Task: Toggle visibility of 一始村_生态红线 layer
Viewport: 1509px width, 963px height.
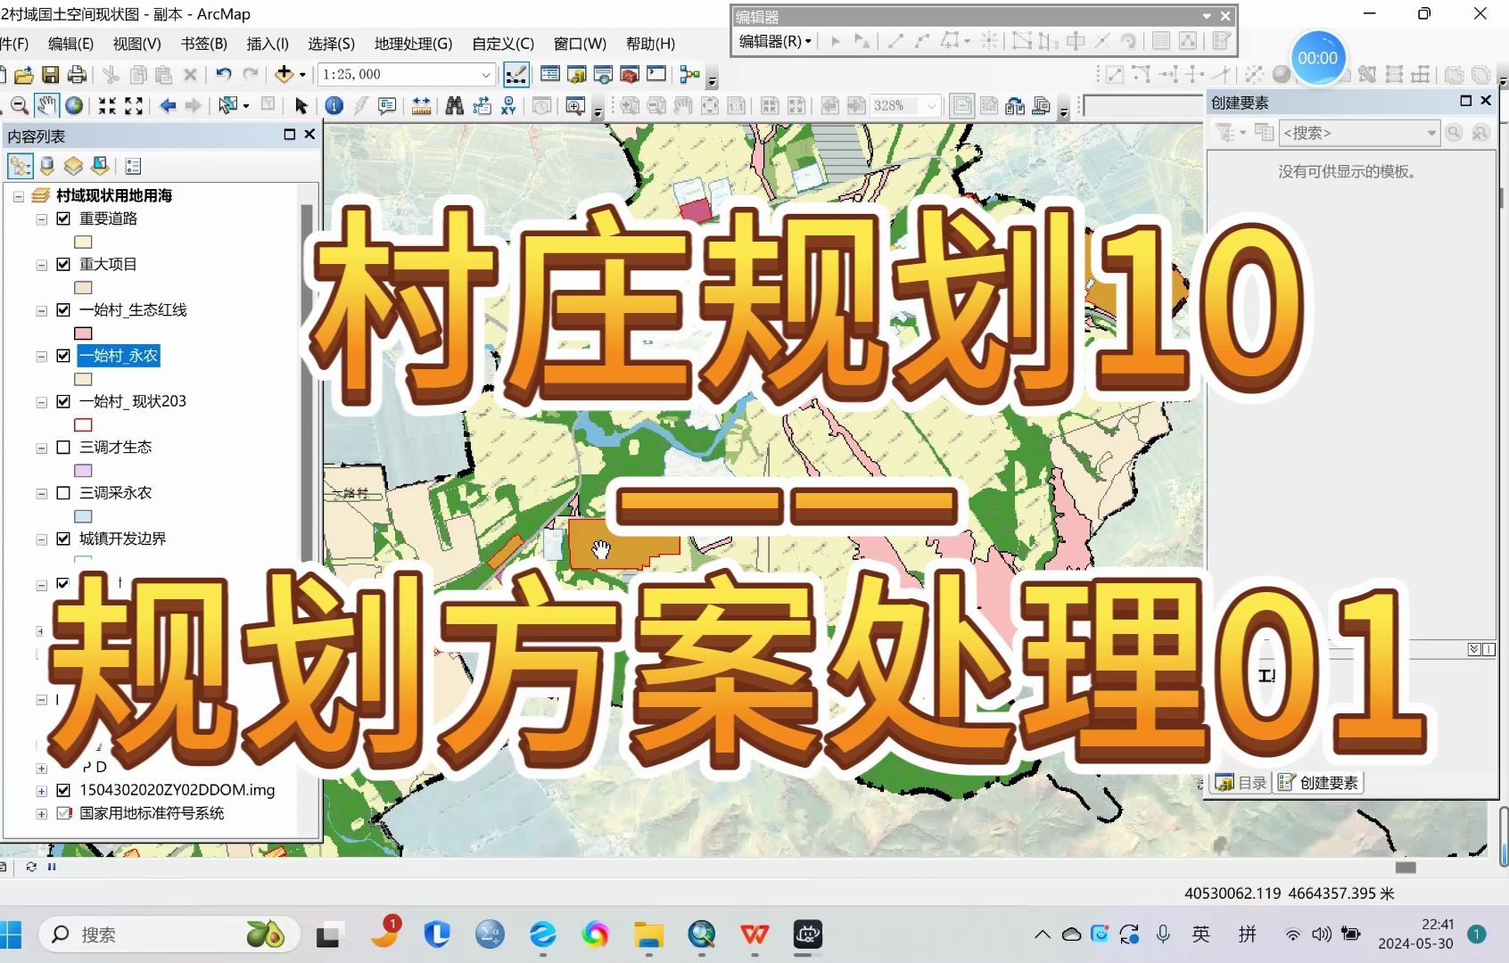Action: [x=63, y=310]
